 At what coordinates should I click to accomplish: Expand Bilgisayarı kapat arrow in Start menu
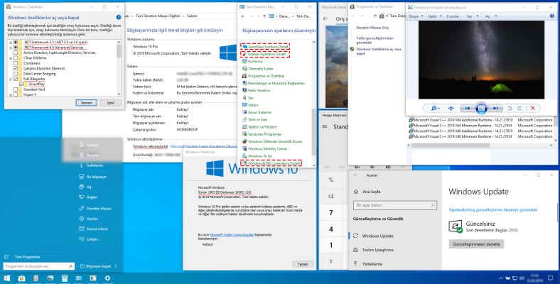[x=116, y=266]
